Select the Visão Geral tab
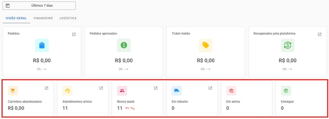 pyautogui.click(x=16, y=18)
